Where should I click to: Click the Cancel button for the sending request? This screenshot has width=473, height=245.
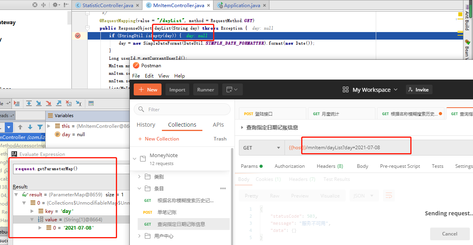(450, 234)
